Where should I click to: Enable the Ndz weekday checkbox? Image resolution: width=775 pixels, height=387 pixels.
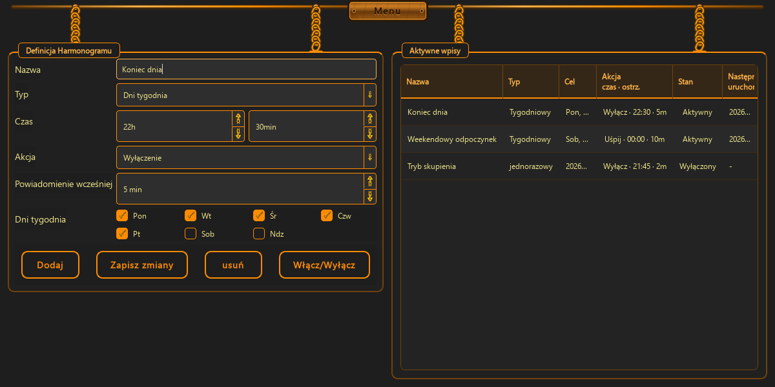259,233
